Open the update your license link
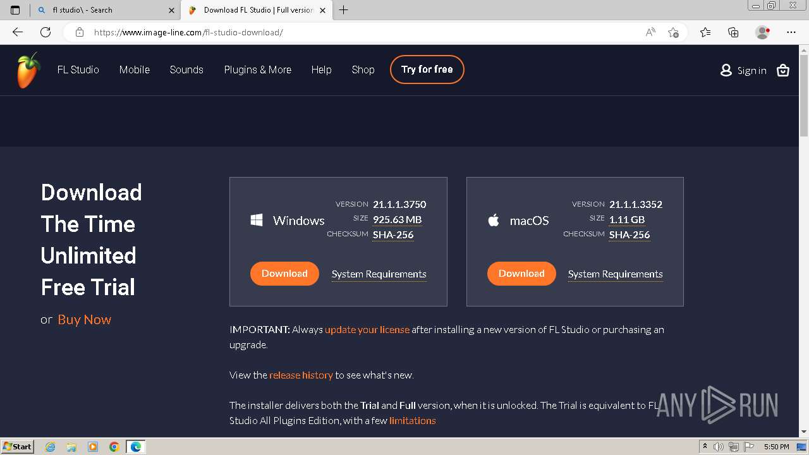 [367, 329]
